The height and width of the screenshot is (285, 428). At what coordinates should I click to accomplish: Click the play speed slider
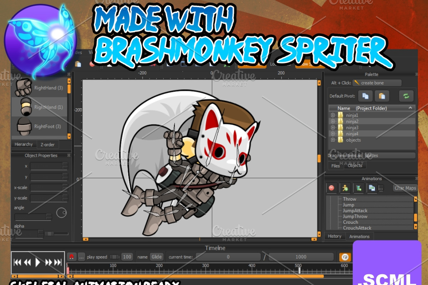click(115, 257)
